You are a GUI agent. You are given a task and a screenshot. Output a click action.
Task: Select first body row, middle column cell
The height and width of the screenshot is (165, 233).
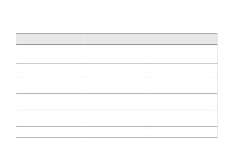click(117, 54)
